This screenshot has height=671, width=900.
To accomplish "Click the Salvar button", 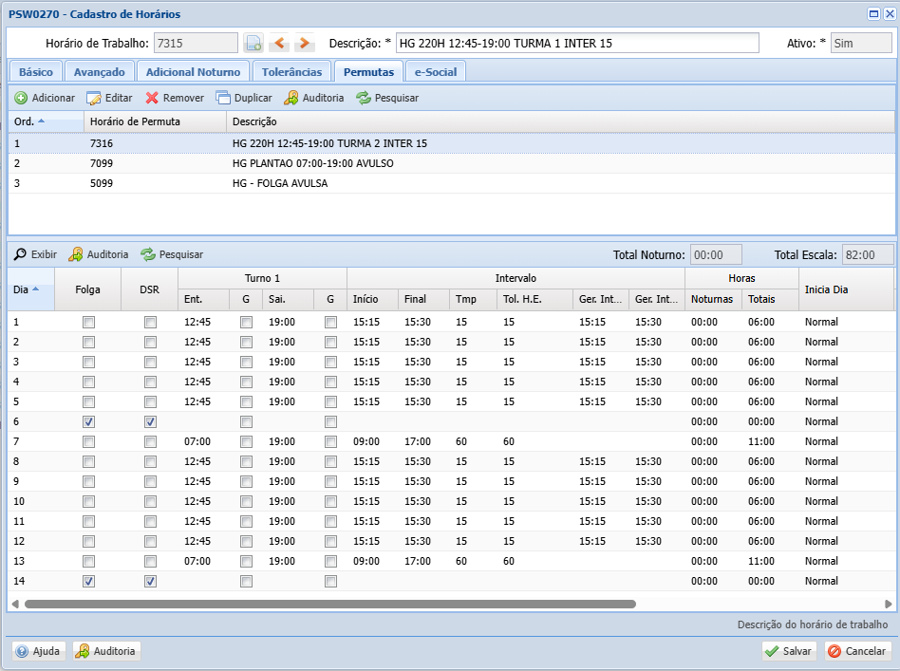I will [789, 651].
